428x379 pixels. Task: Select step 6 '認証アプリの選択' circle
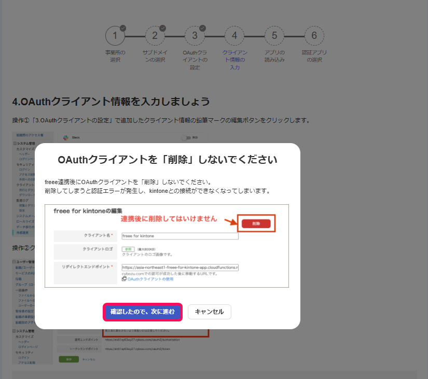(314, 36)
